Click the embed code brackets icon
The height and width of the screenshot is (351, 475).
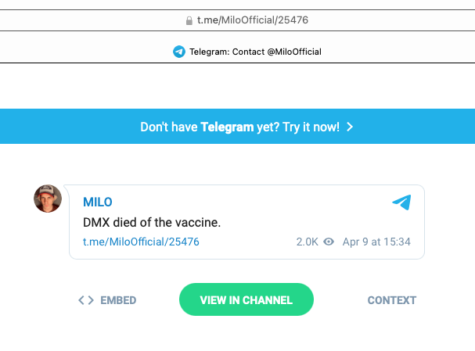[86, 300]
